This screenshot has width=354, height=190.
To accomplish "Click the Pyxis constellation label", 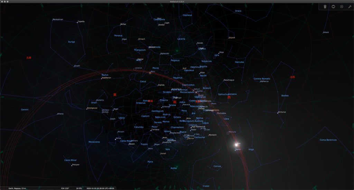I will point(150,162).
